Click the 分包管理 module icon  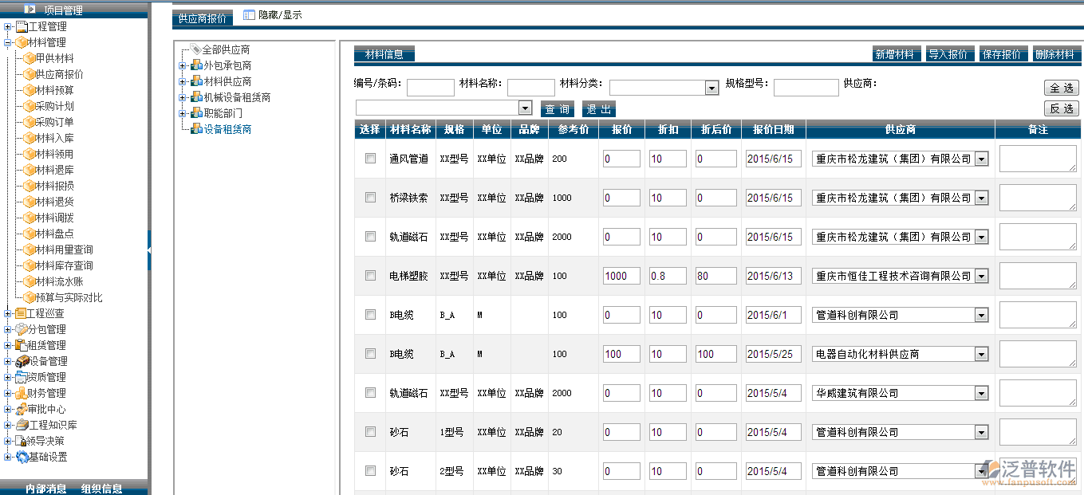coord(22,329)
